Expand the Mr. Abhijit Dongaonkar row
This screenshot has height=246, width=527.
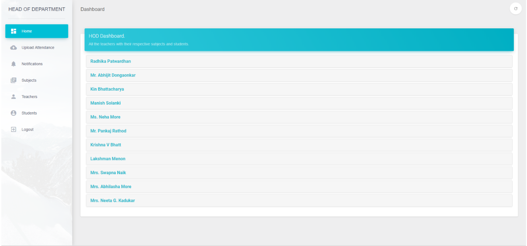pos(299,75)
